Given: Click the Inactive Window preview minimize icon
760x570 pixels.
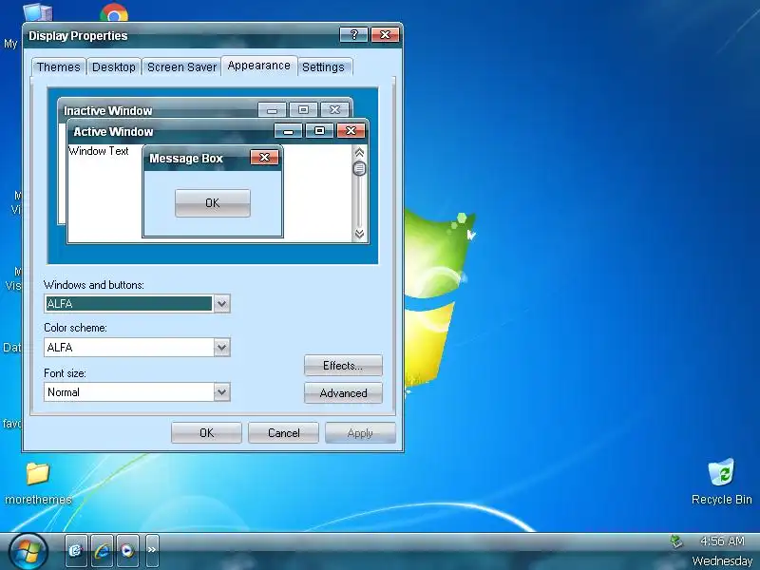Looking at the screenshot, I should pyautogui.click(x=272, y=110).
